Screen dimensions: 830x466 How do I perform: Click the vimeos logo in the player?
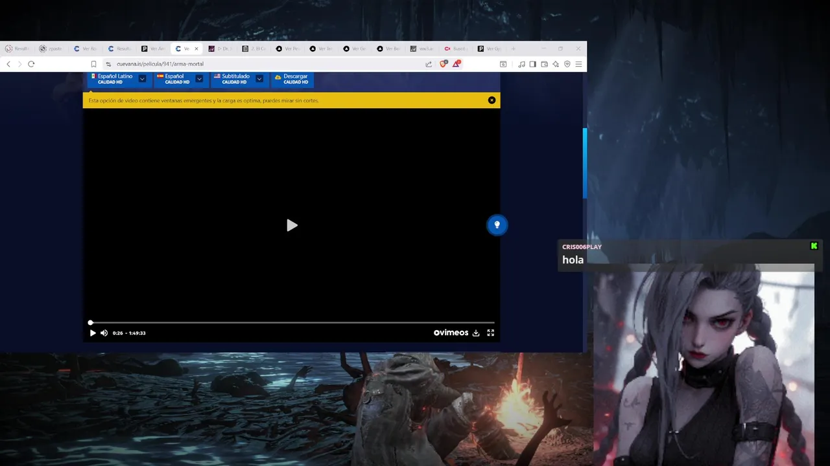[451, 333]
